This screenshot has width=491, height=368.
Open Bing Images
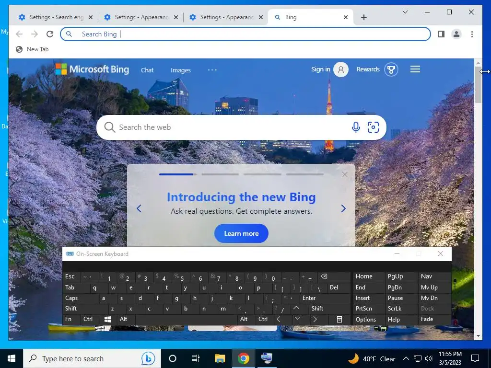(x=181, y=70)
